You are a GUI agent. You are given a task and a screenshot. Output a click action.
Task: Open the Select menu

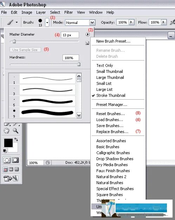55,12
